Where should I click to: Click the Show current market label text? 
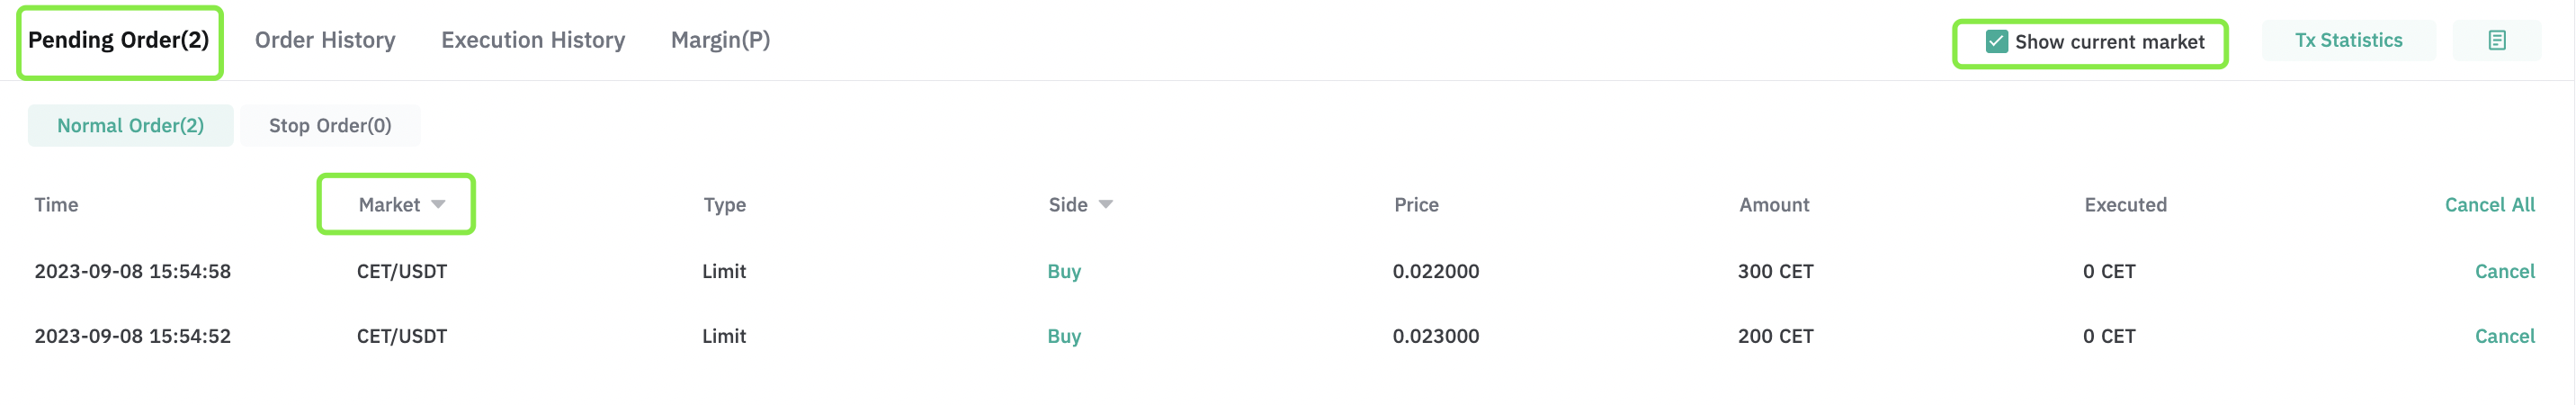(2109, 41)
